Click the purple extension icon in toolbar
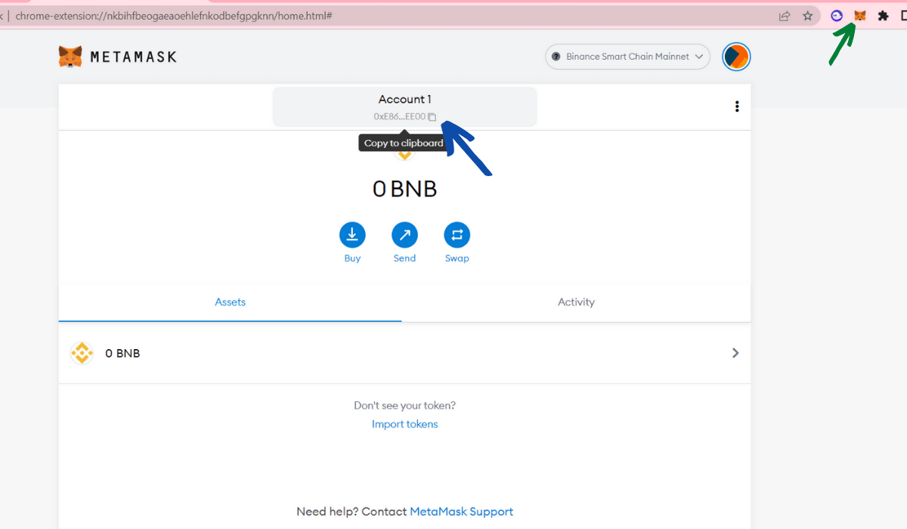The image size is (907, 529). click(837, 15)
